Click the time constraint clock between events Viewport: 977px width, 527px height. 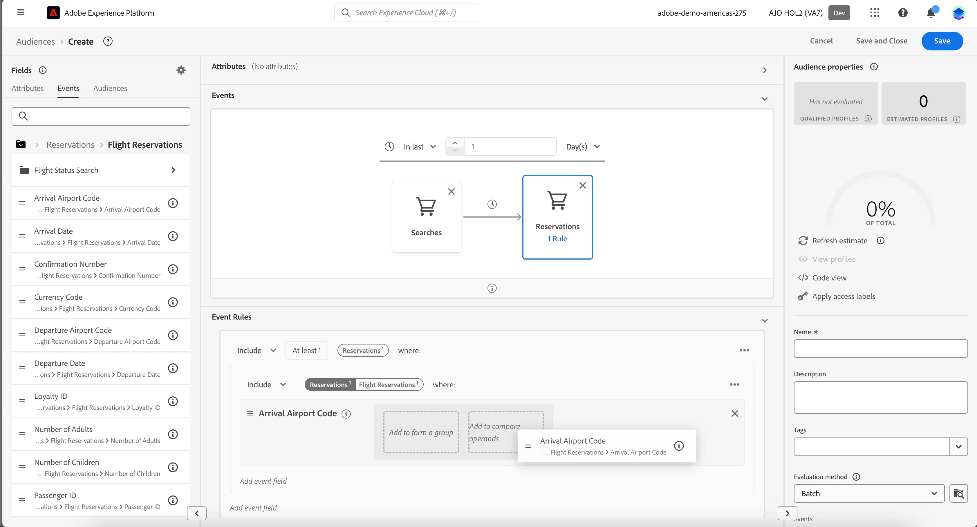492,204
